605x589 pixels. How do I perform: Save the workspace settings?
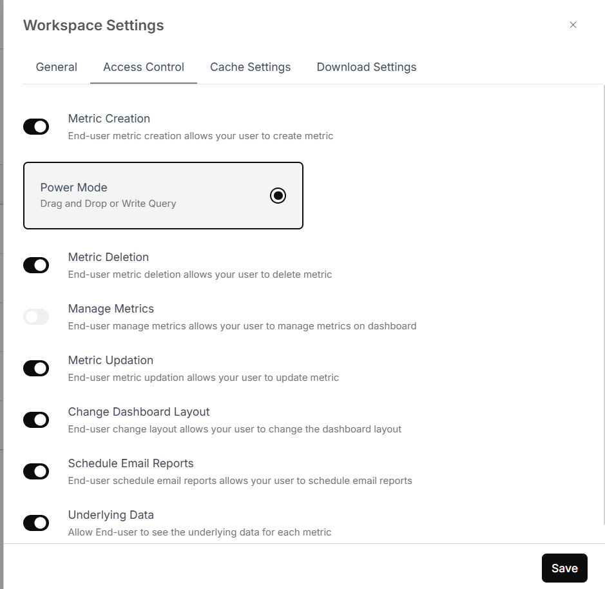click(564, 568)
